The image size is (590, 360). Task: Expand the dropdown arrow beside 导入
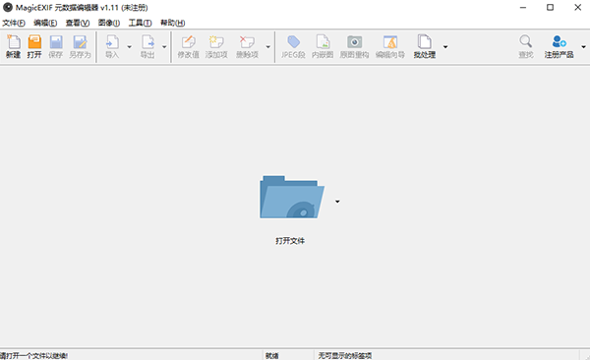click(130, 47)
